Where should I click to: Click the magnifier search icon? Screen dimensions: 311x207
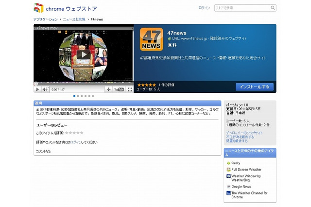tap(273, 8)
